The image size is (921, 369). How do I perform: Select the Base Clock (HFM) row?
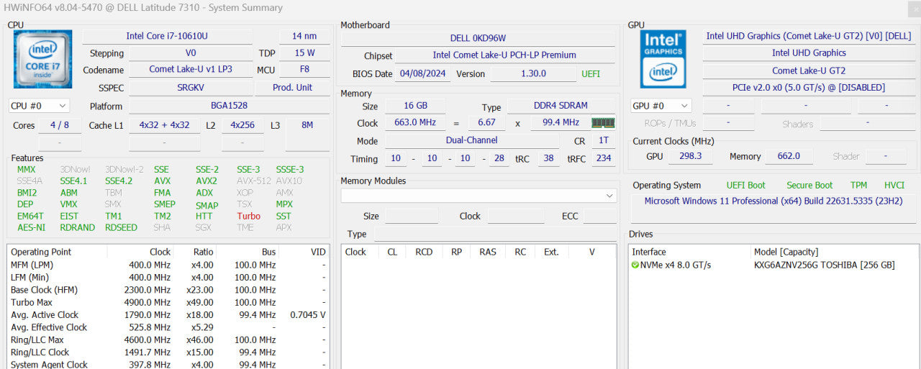168,290
